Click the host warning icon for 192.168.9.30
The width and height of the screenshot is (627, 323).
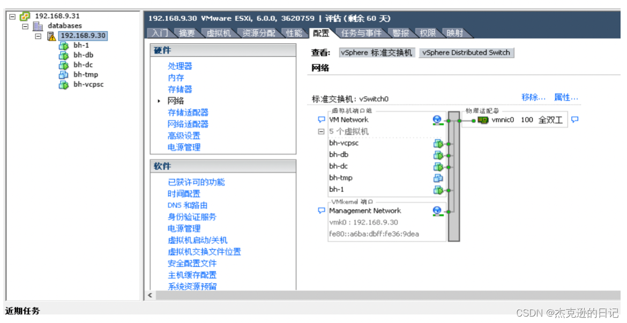(x=51, y=36)
